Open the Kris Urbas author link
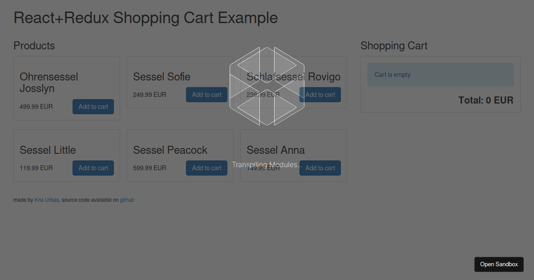 tap(47, 200)
